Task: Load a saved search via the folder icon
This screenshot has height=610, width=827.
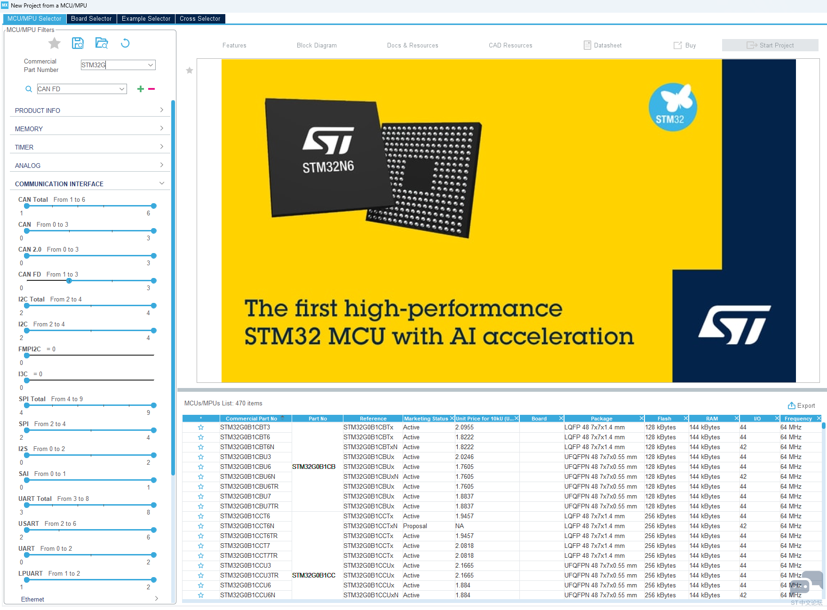Action: pyautogui.click(x=102, y=43)
